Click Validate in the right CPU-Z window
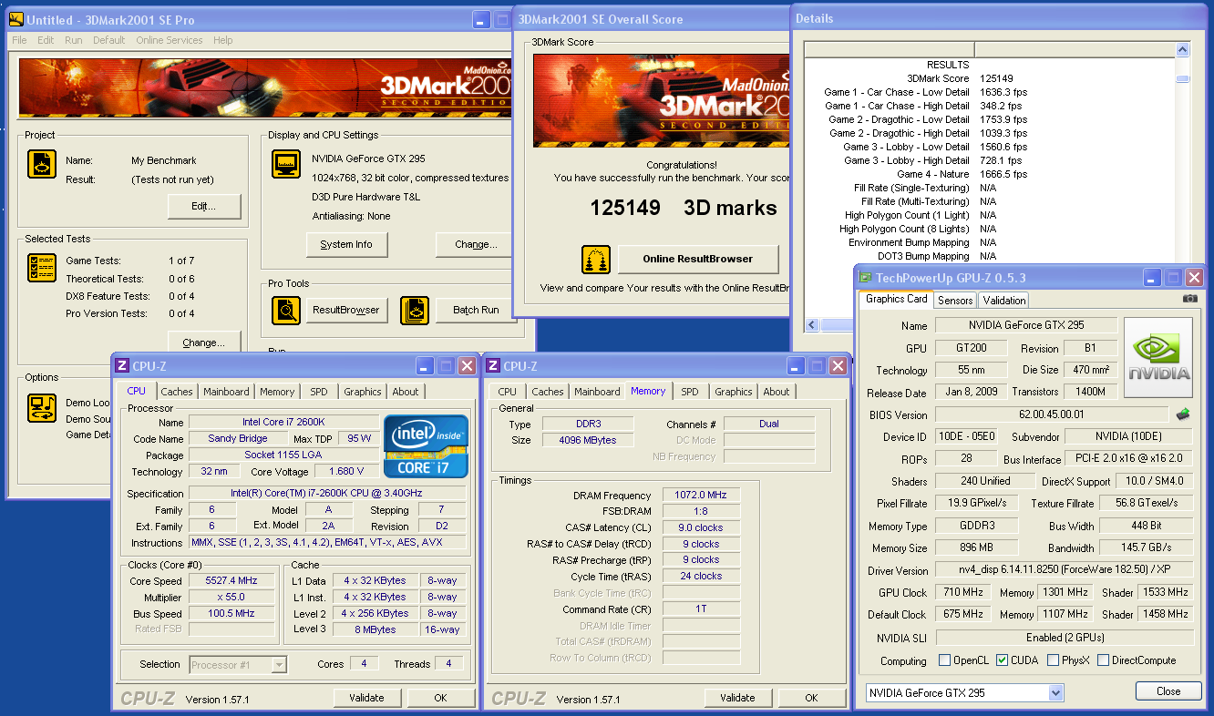Screen dimensions: 1214x716 [x=737, y=698]
